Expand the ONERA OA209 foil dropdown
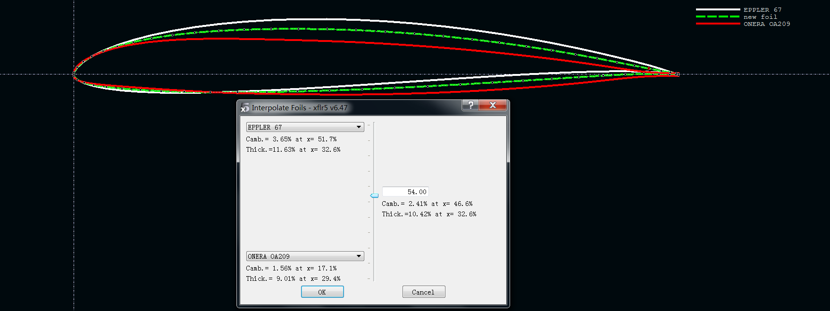 click(x=305, y=256)
